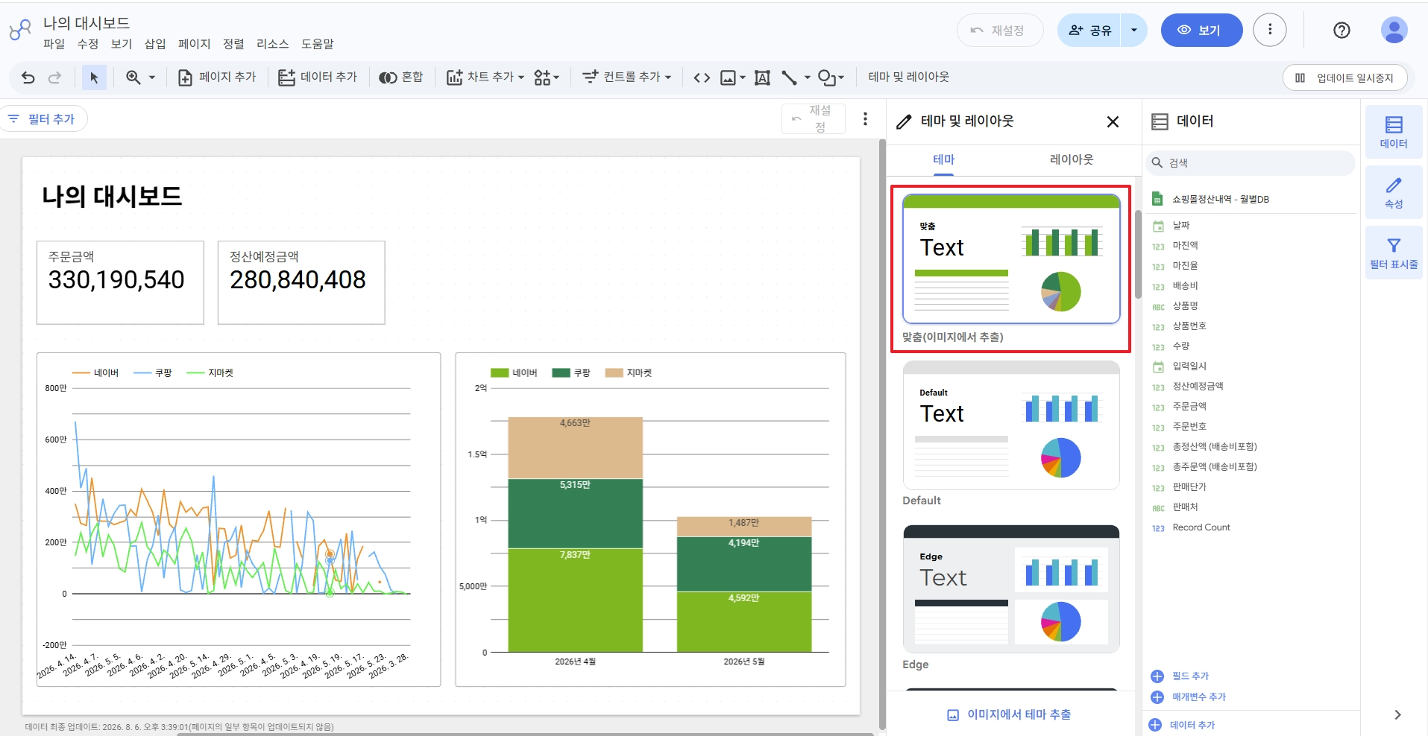The height and width of the screenshot is (736, 1428).
Task: Click the community visualizations icon
Action: (x=542, y=77)
